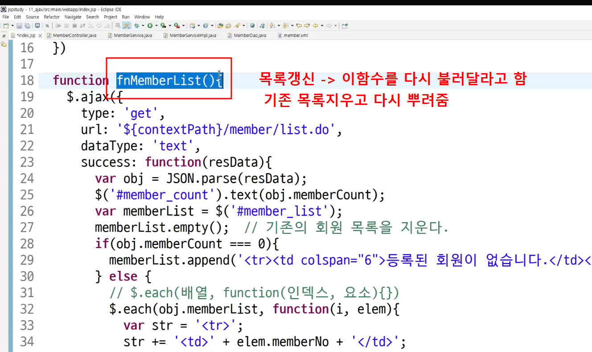Click the Drop to Frame icon
This screenshot has height=352, width=592.
[118, 26]
